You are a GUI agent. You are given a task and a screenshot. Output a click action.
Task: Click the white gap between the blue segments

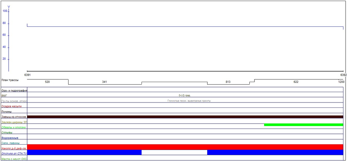174,152
